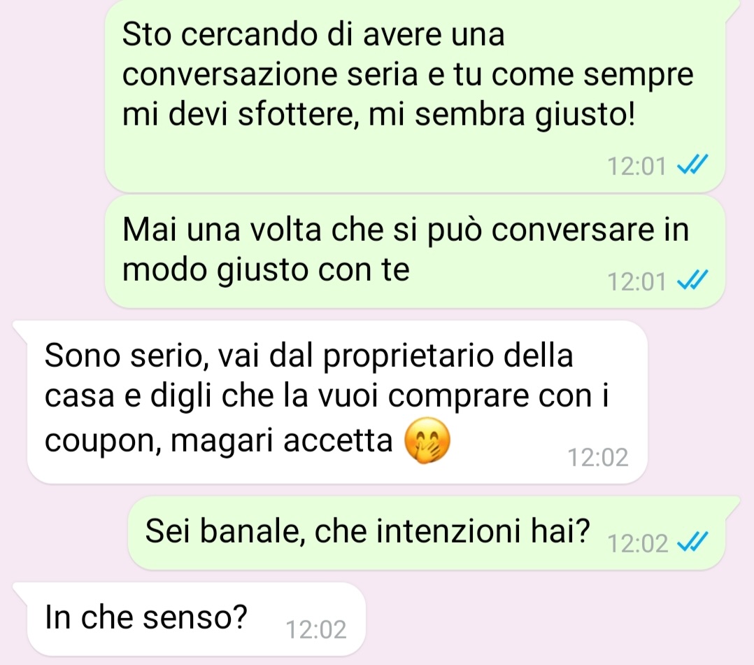Tap the face-with-hand-over-mouth emoji
The width and height of the screenshot is (754, 665).
427,441
